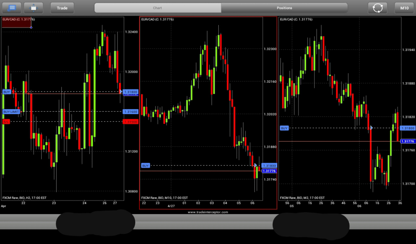Tap the 1.31500 stop-loss price tag
Viewport: 416px width, 244px height.
131,121
